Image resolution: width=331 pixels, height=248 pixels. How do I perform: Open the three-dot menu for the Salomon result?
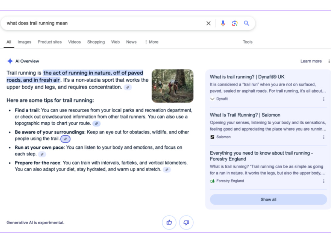(324, 137)
